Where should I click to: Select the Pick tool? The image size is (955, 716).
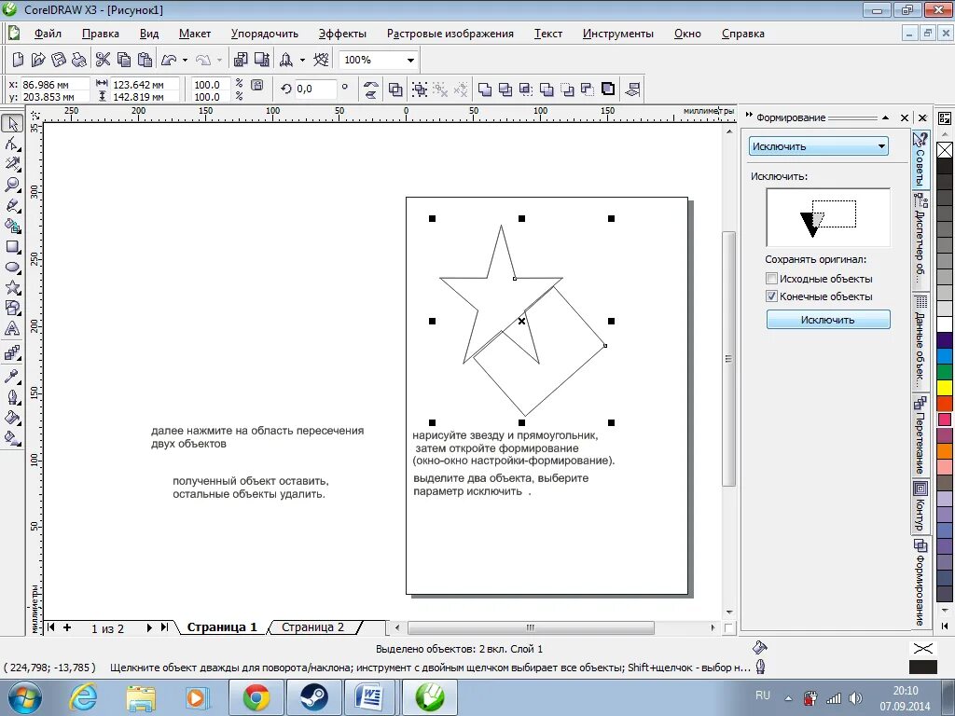(13, 123)
